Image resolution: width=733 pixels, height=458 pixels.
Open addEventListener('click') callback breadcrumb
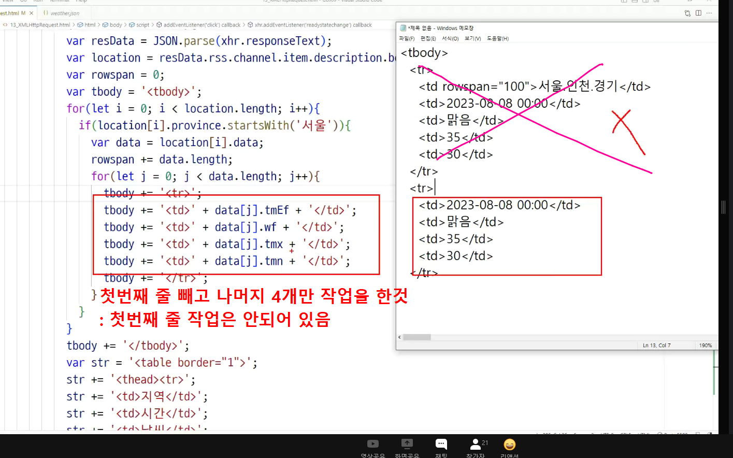coord(202,25)
